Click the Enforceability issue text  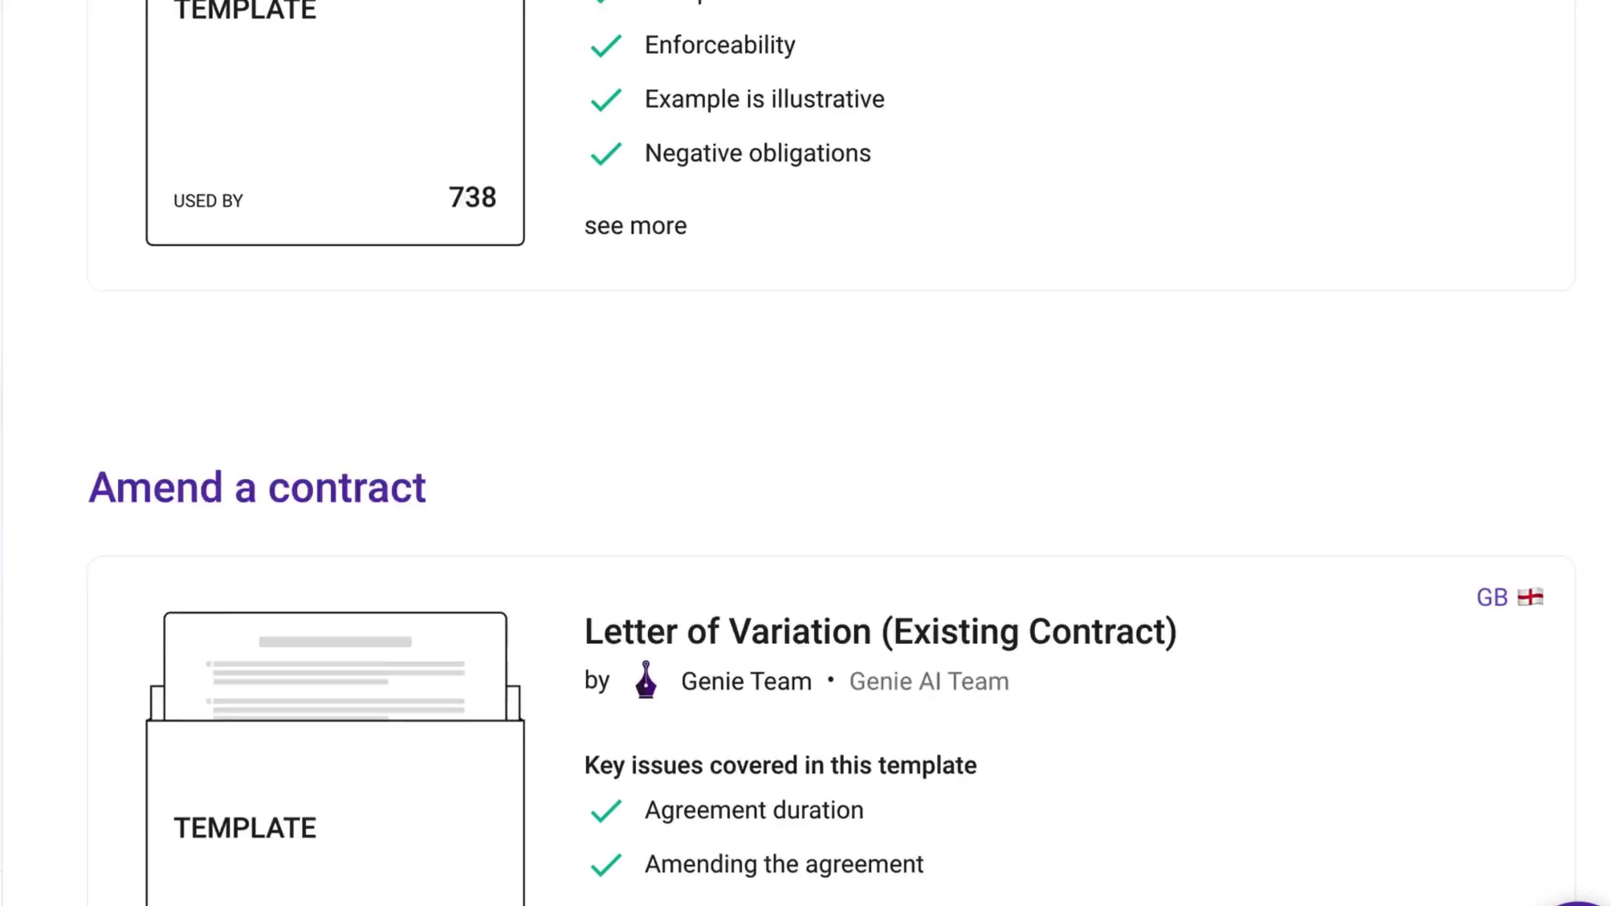click(x=720, y=45)
